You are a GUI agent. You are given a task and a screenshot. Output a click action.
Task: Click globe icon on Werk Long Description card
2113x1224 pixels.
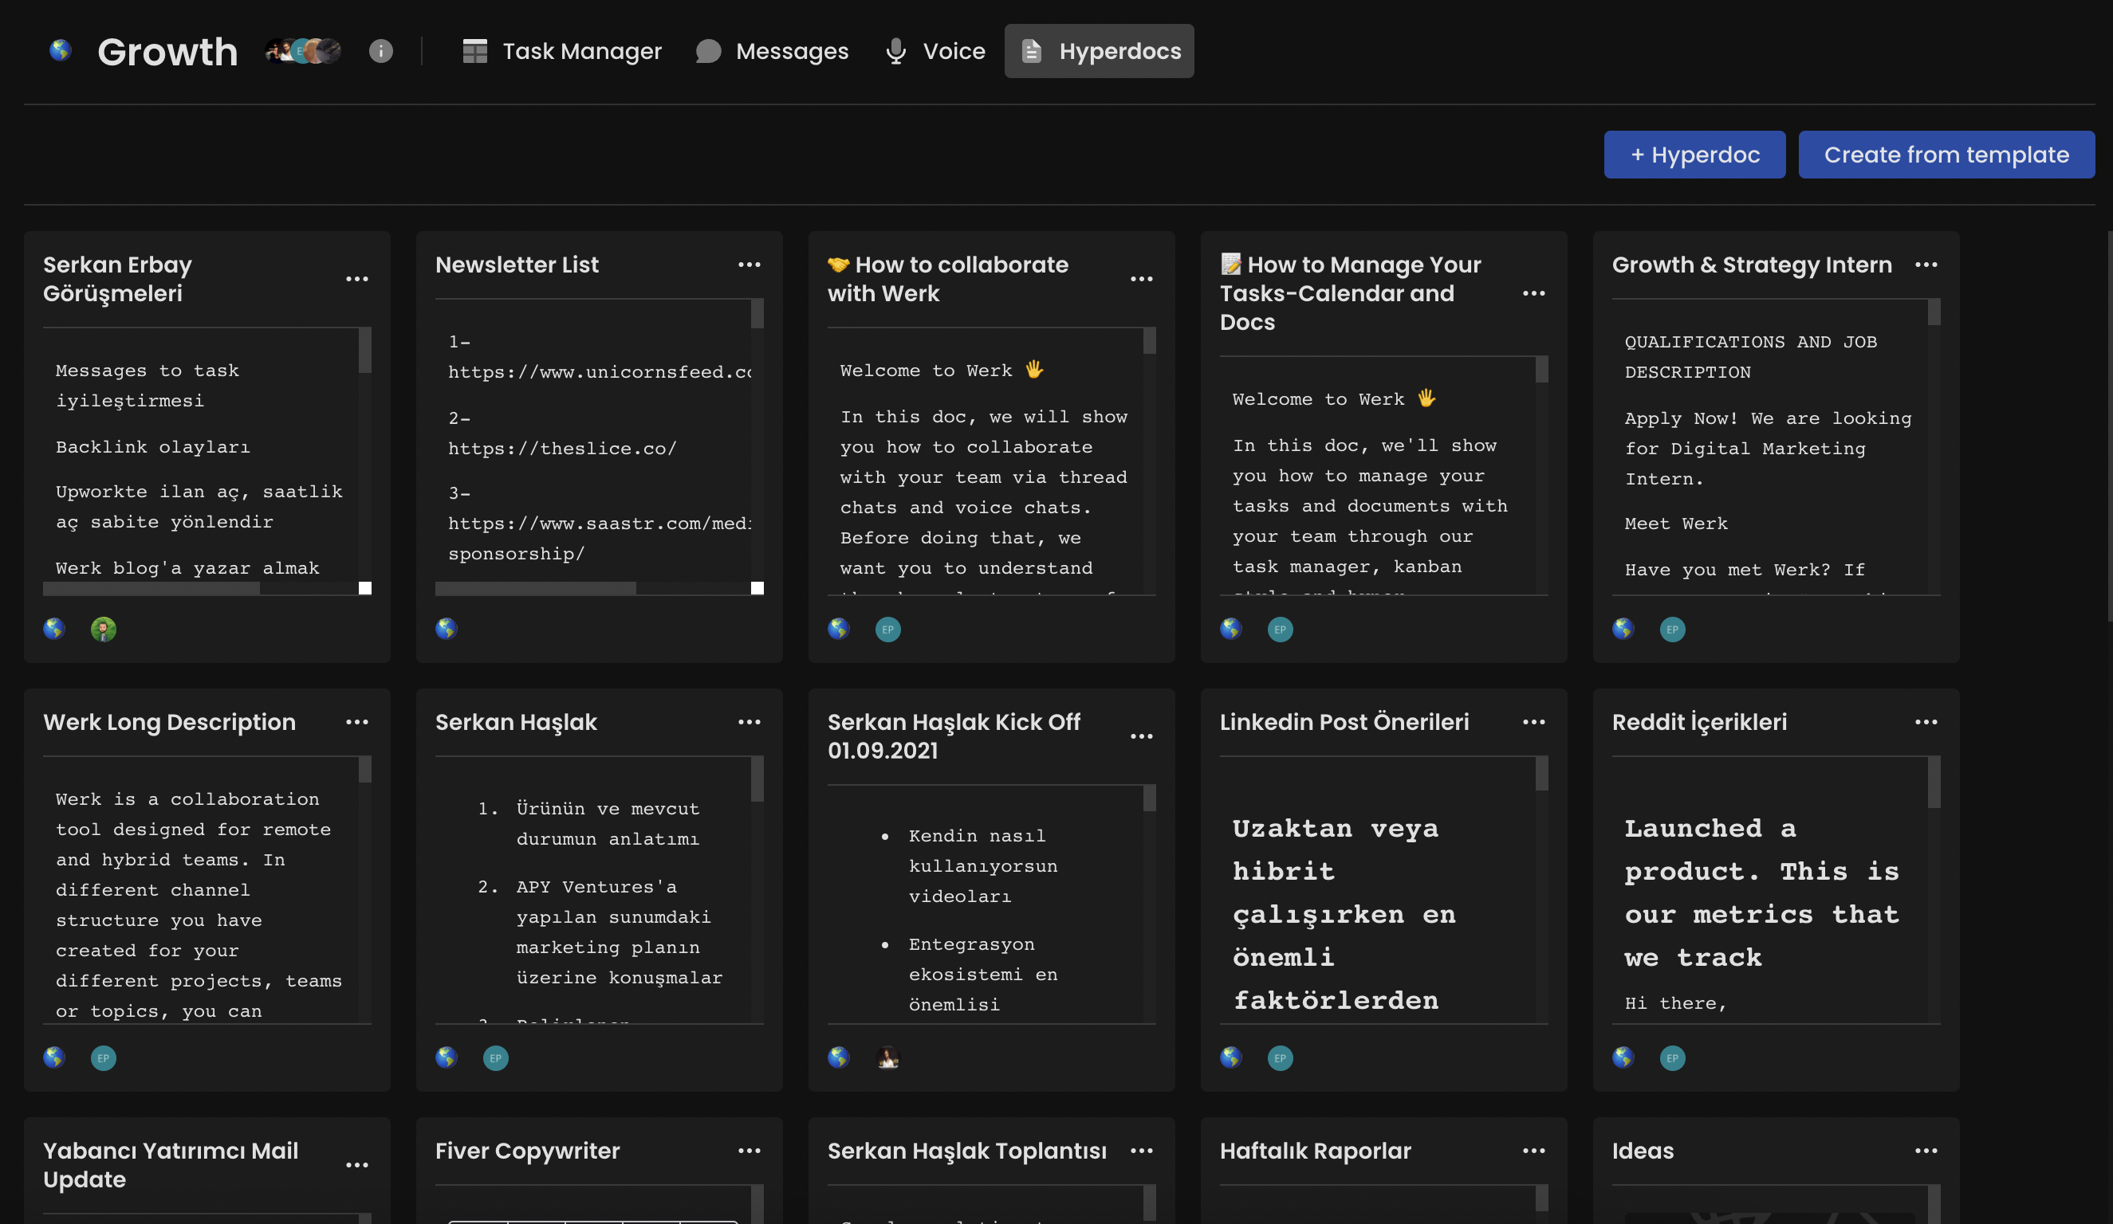point(54,1057)
